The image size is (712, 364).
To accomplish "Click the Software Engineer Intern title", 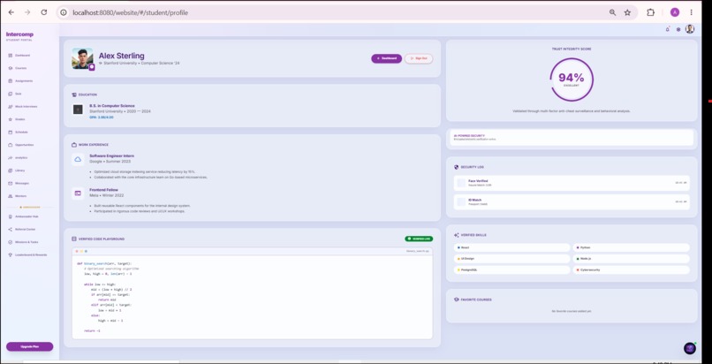I will pyautogui.click(x=111, y=155).
